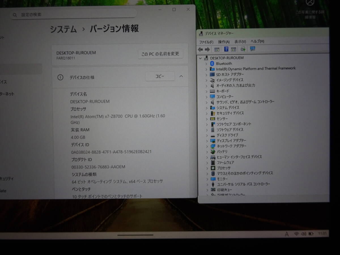The height and width of the screenshot is (255, 340).
Task: Toggle the action pane toolbar icon
Action: click(233, 49)
